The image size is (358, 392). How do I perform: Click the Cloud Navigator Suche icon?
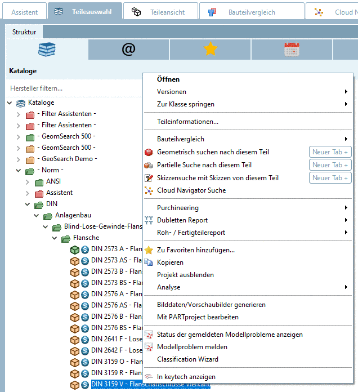tap(149, 191)
